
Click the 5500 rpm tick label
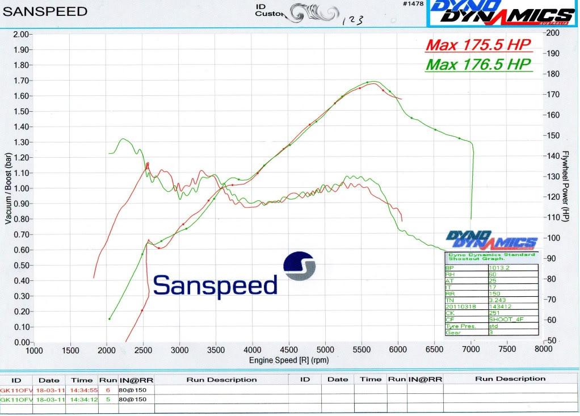tap(362, 350)
